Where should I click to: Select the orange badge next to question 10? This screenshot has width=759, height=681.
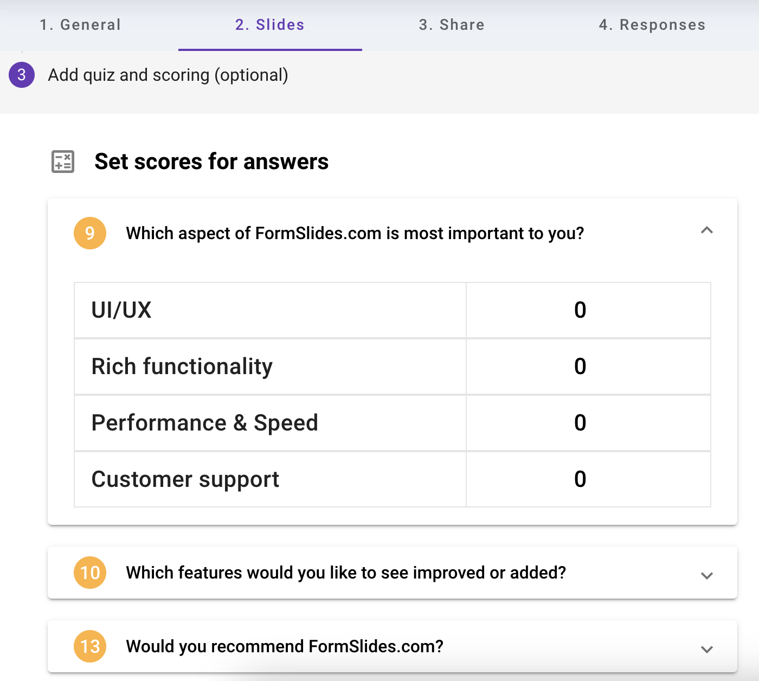pyautogui.click(x=89, y=573)
